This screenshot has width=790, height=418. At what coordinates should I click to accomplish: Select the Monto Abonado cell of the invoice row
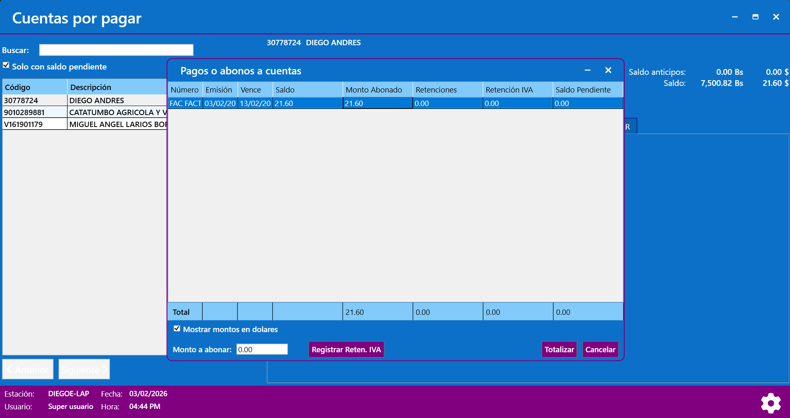pos(377,103)
